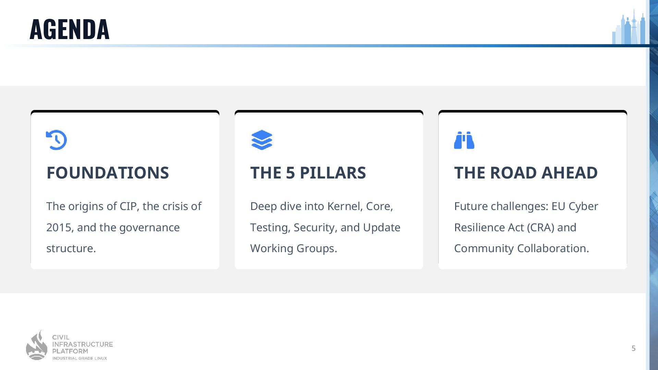Image resolution: width=658 pixels, height=370 pixels.
Task: Select the FOUNDATIONS card heading
Action: pos(108,172)
